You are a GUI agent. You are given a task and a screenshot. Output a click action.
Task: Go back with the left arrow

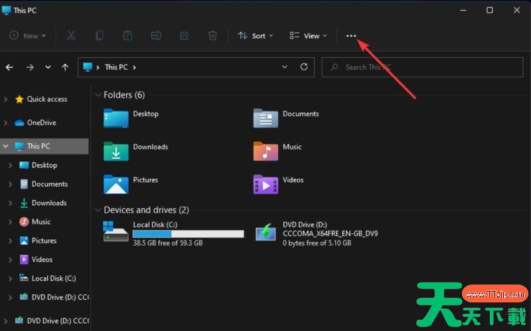pos(9,68)
